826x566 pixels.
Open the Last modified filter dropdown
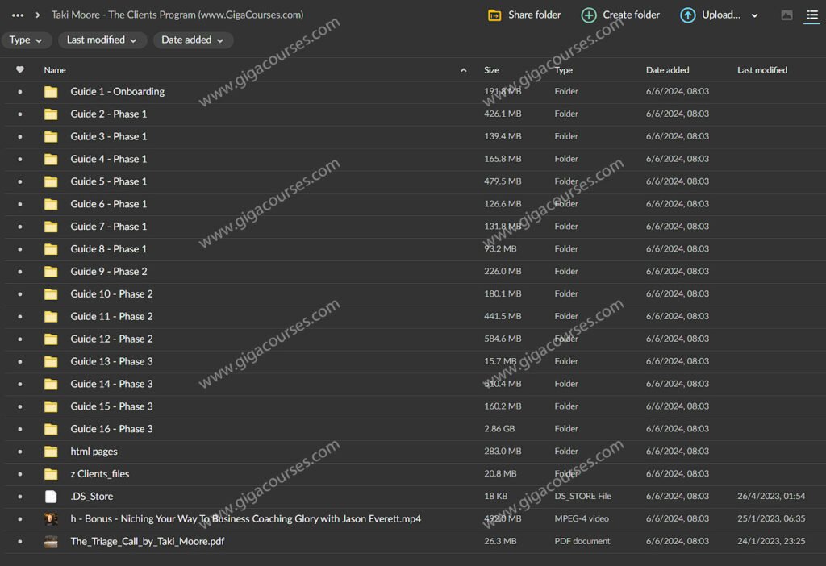point(102,40)
